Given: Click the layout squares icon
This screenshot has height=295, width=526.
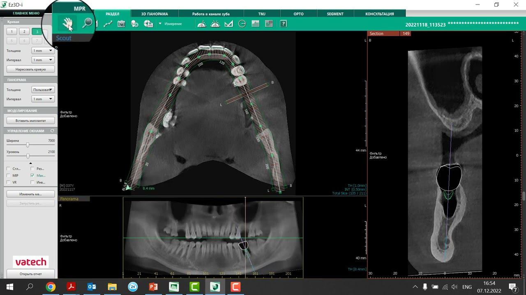Looking at the screenshot, I should 269,24.
